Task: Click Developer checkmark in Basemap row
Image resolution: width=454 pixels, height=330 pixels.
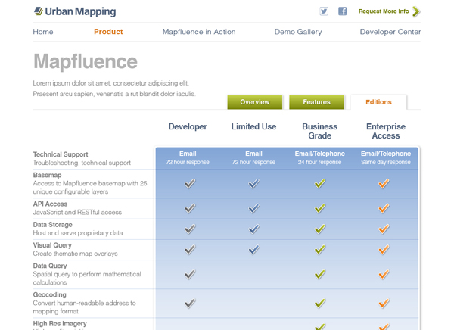Action: coord(190,183)
